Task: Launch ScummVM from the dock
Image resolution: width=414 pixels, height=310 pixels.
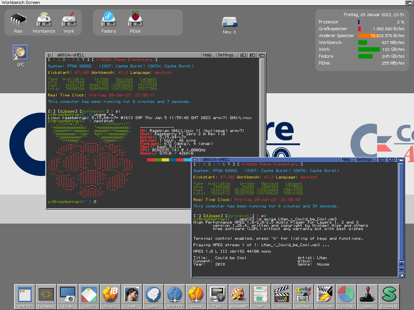Action: pos(389,297)
